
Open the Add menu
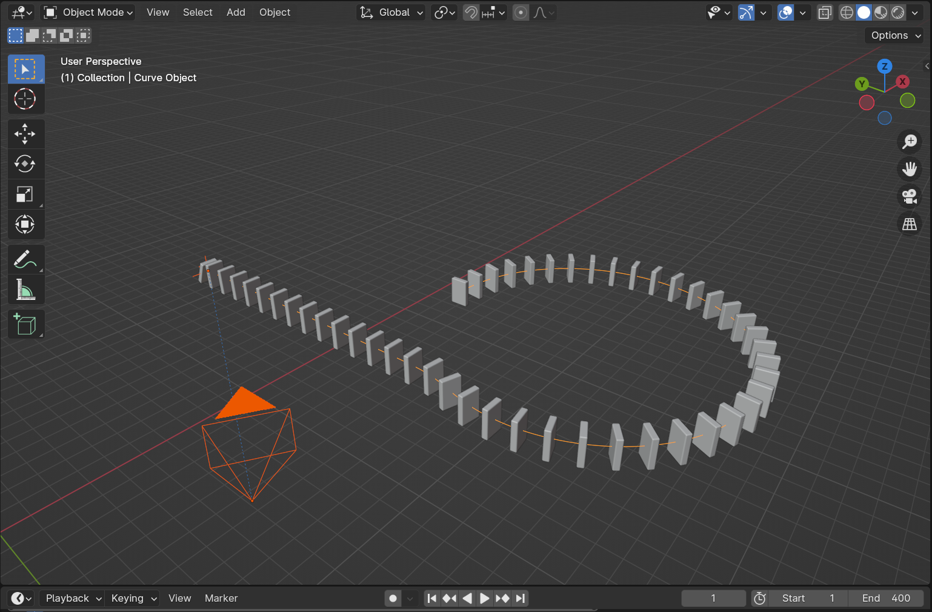tap(236, 13)
